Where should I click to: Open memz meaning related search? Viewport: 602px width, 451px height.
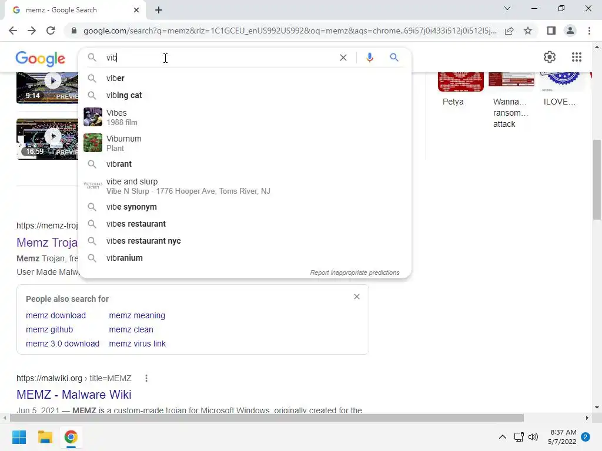point(137,315)
